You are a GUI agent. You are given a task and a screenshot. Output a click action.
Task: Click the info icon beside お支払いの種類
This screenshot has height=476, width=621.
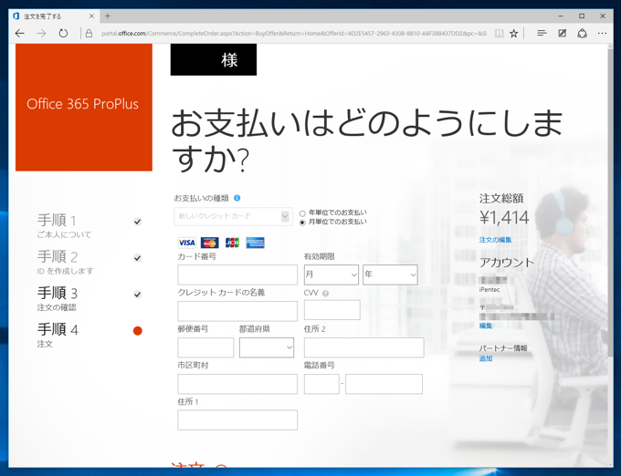(x=237, y=198)
